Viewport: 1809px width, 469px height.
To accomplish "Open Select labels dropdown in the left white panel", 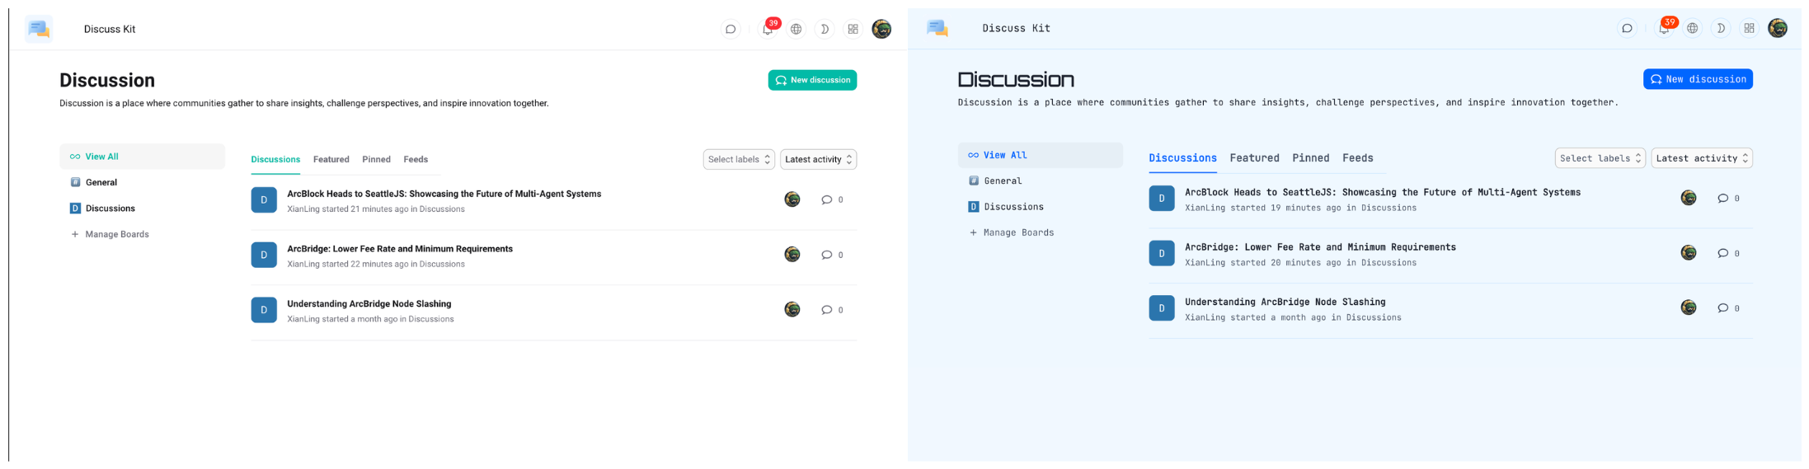I will [739, 160].
